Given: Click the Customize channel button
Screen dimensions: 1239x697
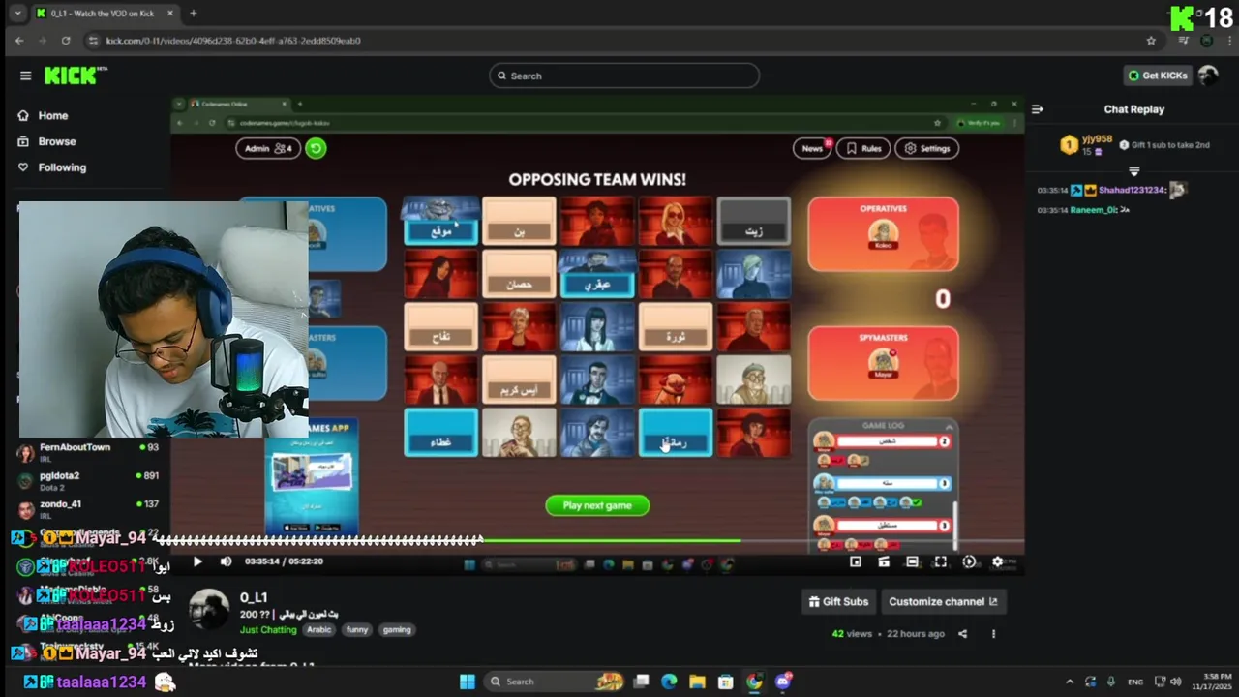Looking at the screenshot, I should (943, 601).
